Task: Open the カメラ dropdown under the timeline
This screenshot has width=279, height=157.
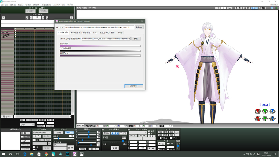Action: pos(27,125)
